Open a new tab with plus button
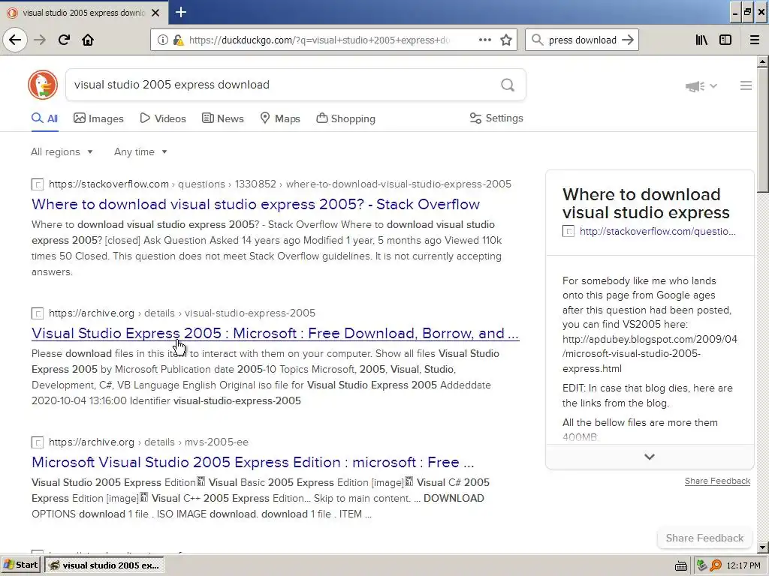This screenshot has height=576, width=769. click(181, 12)
